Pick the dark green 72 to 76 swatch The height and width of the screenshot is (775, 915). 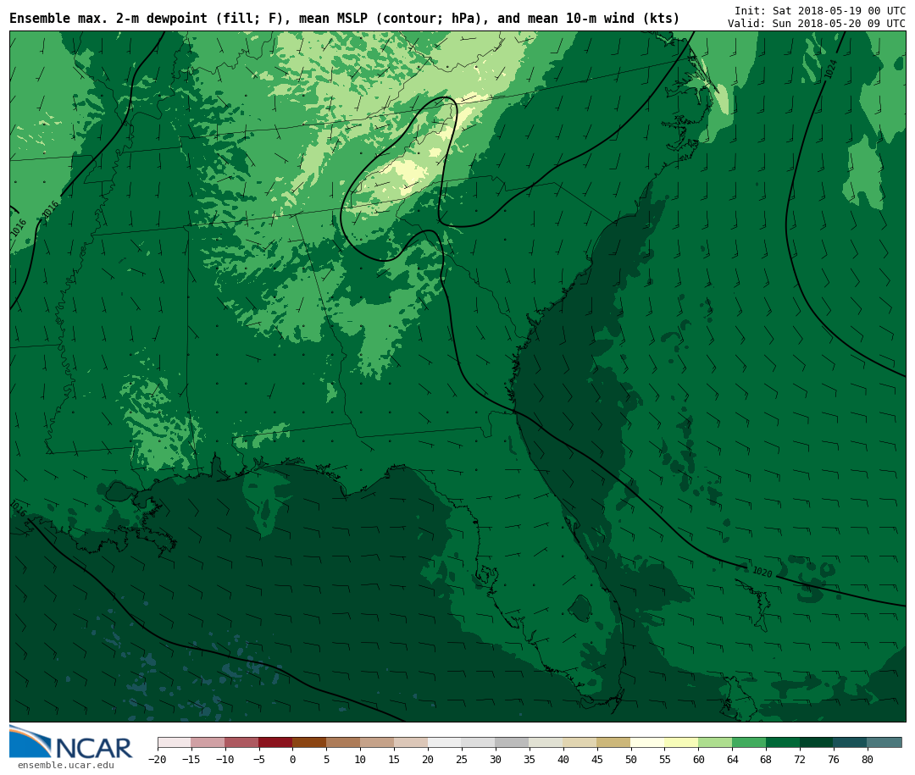point(818,743)
